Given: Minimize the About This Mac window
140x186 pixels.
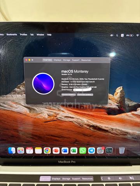Looking at the screenshot, I should [30, 60].
